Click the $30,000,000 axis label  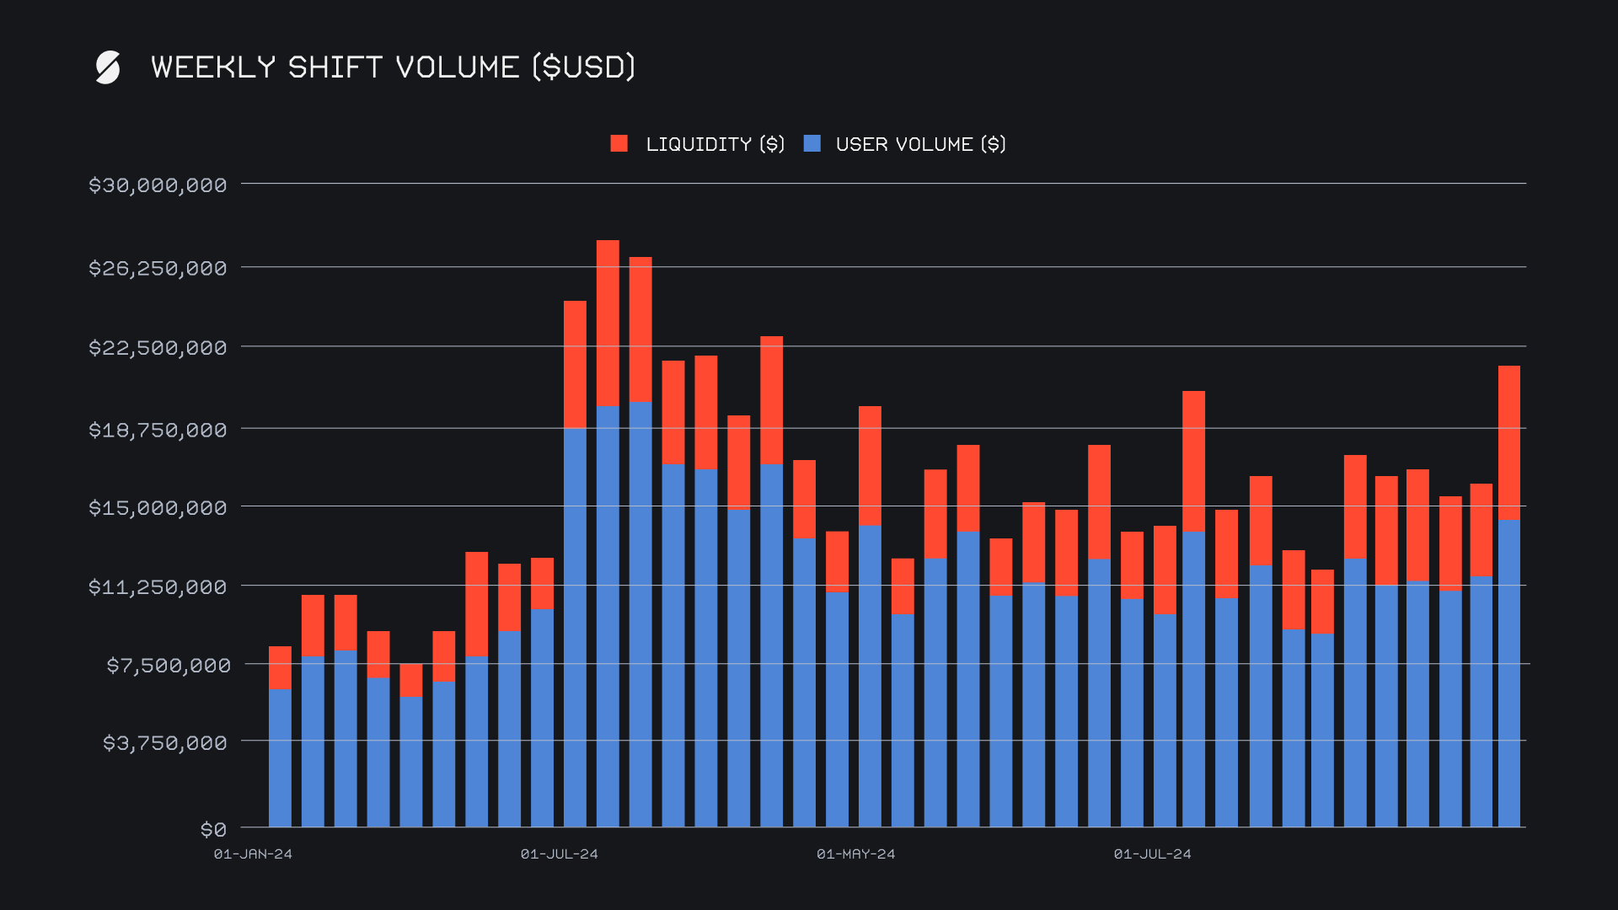click(158, 185)
